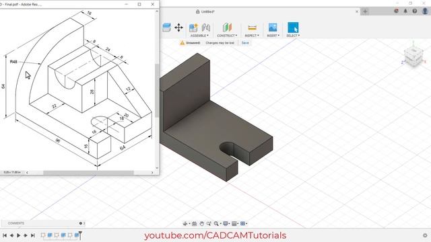Click the Insert image icon
This screenshot has width=431, height=242.
[x=273, y=28]
